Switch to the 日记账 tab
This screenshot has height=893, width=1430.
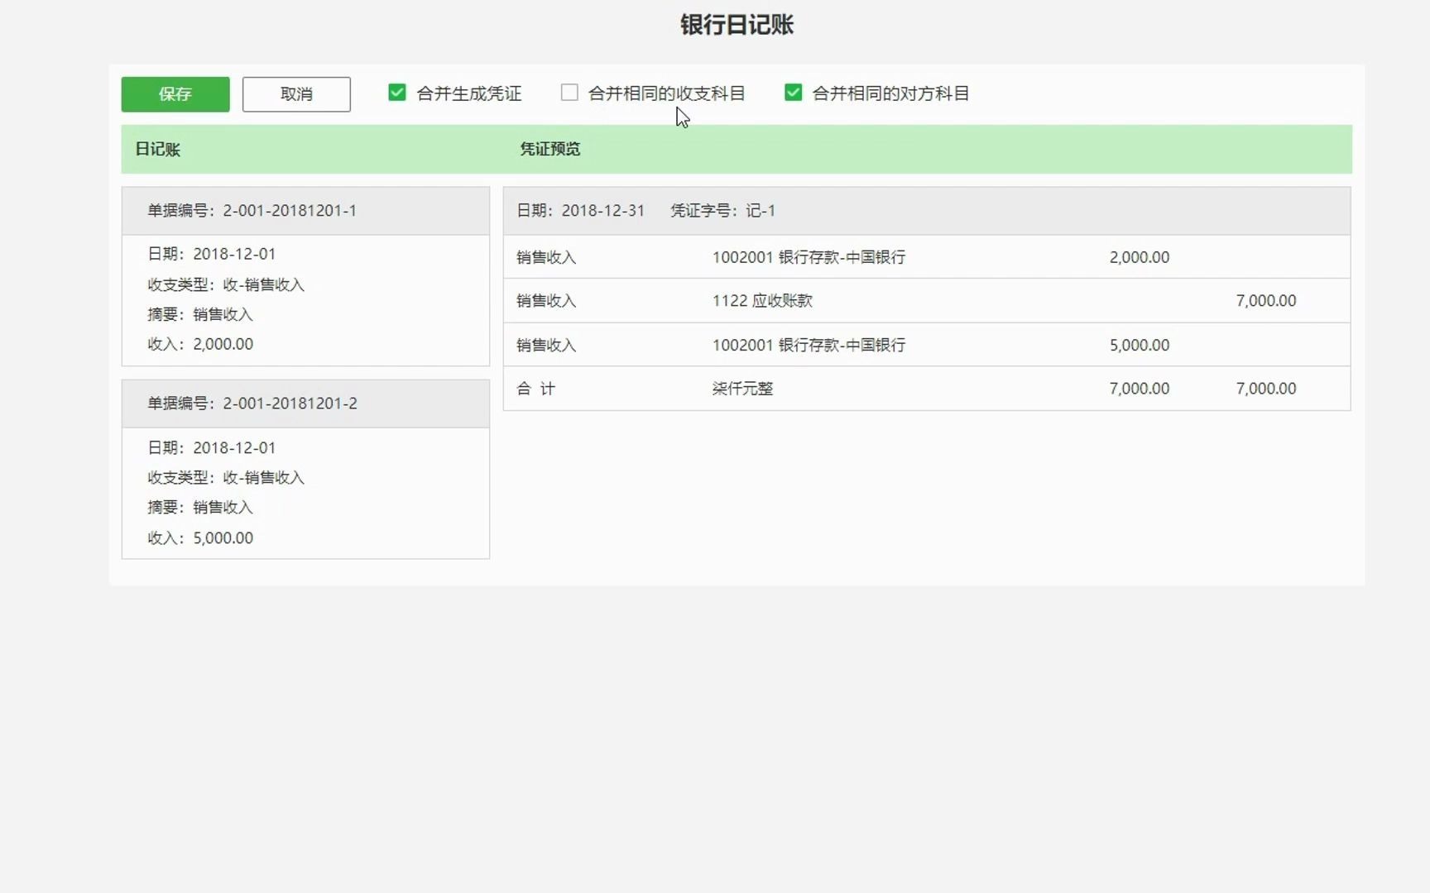156,150
